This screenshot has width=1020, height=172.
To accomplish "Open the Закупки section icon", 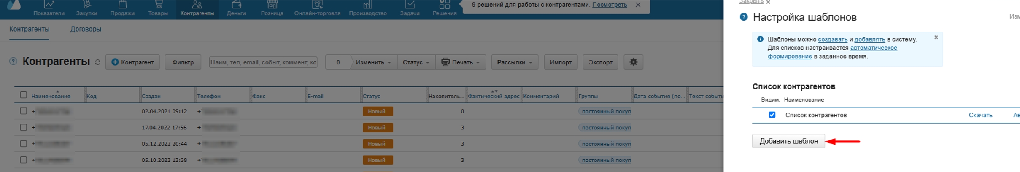I will [x=86, y=5].
